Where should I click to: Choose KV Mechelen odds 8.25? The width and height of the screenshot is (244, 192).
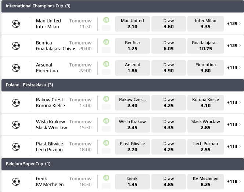click(x=205, y=182)
